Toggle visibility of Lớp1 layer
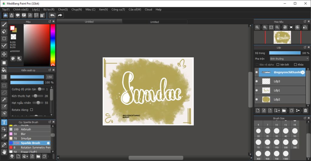 coord(257,90)
